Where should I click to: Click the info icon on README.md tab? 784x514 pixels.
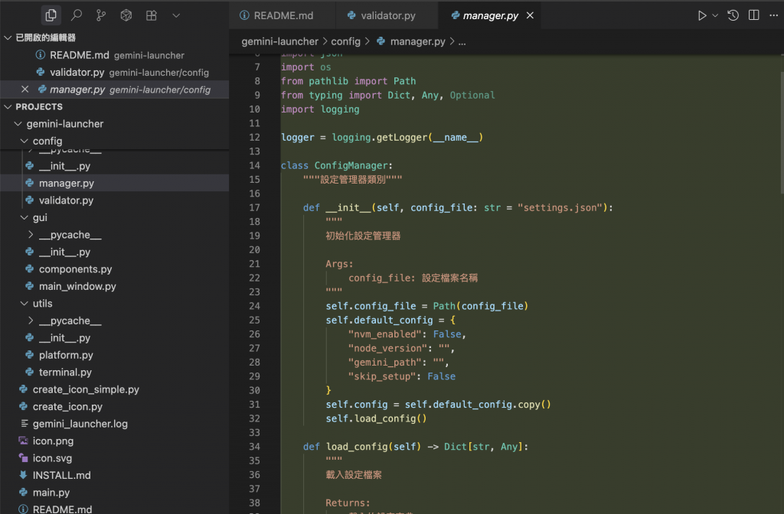[244, 15]
